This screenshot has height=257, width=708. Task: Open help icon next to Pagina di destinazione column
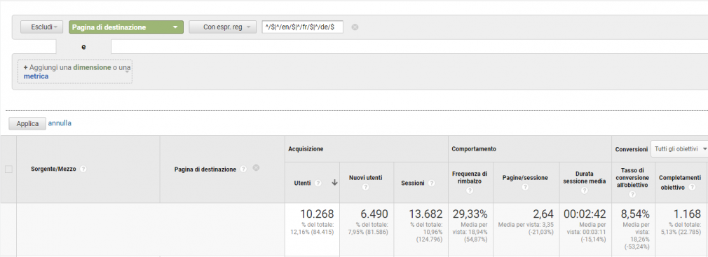243,169
